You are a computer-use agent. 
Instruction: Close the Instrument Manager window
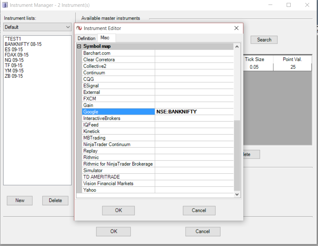click(x=307, y=5)
